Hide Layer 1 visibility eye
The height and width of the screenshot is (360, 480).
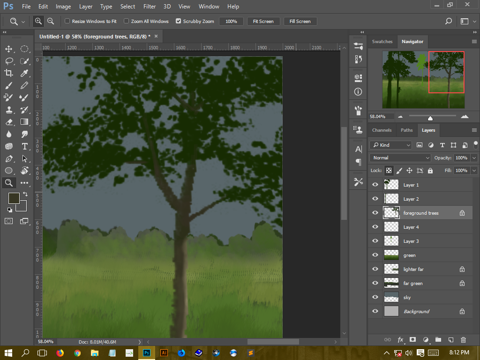tap(375, 185)
